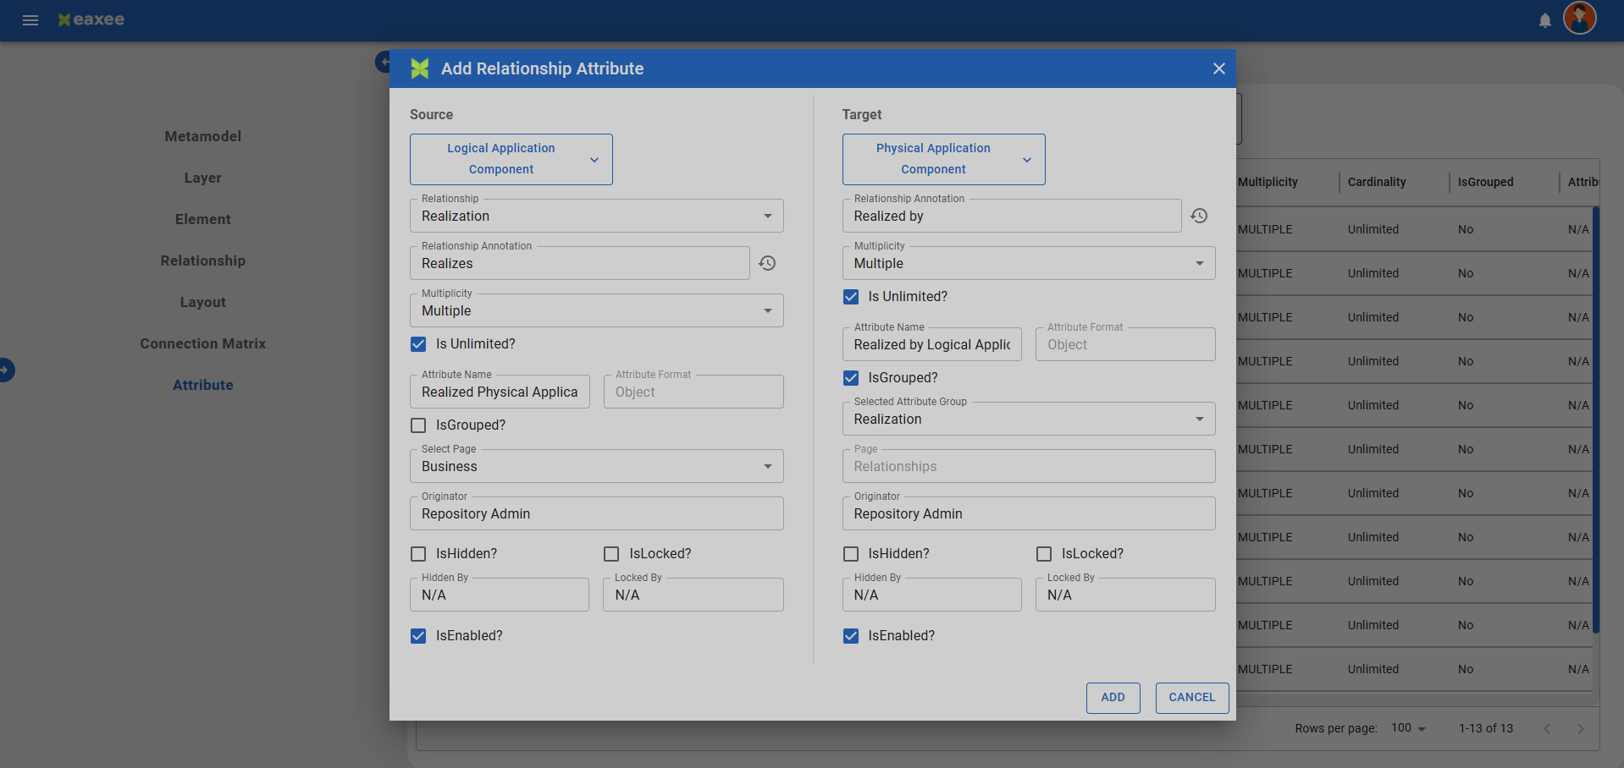This screenshot has width=1624, height=768.
Task: Click source Hidden By field
Action: point(500,595)
